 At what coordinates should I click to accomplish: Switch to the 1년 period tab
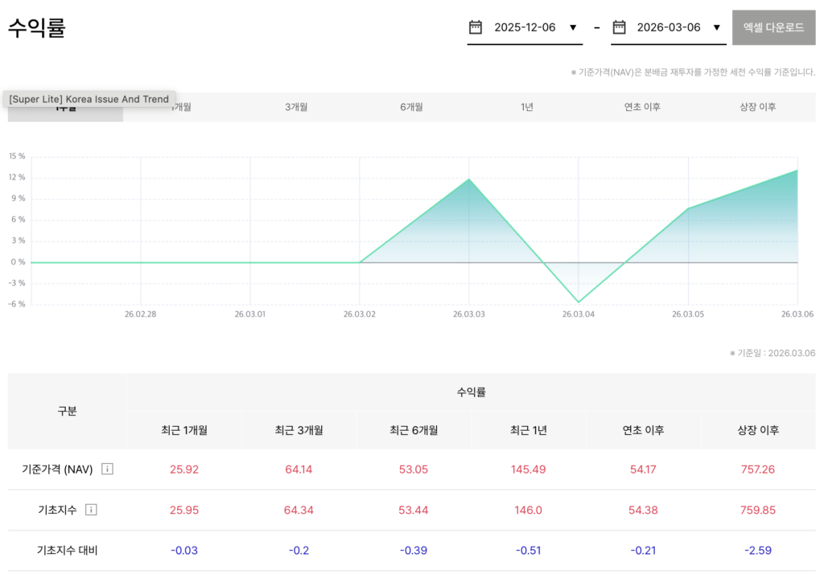click(527, 107)
